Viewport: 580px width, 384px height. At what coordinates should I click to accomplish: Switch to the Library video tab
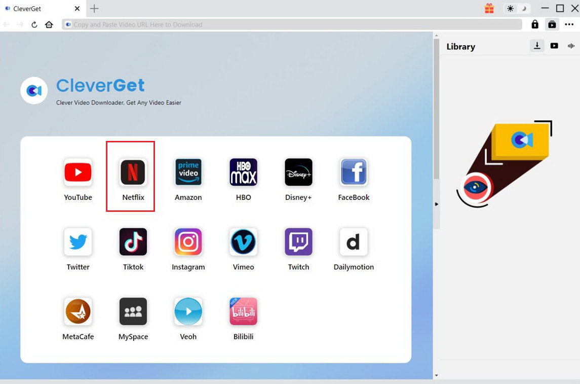[x=554, y=46]
